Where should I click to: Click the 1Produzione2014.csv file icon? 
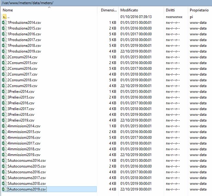(x=5, y=23)
